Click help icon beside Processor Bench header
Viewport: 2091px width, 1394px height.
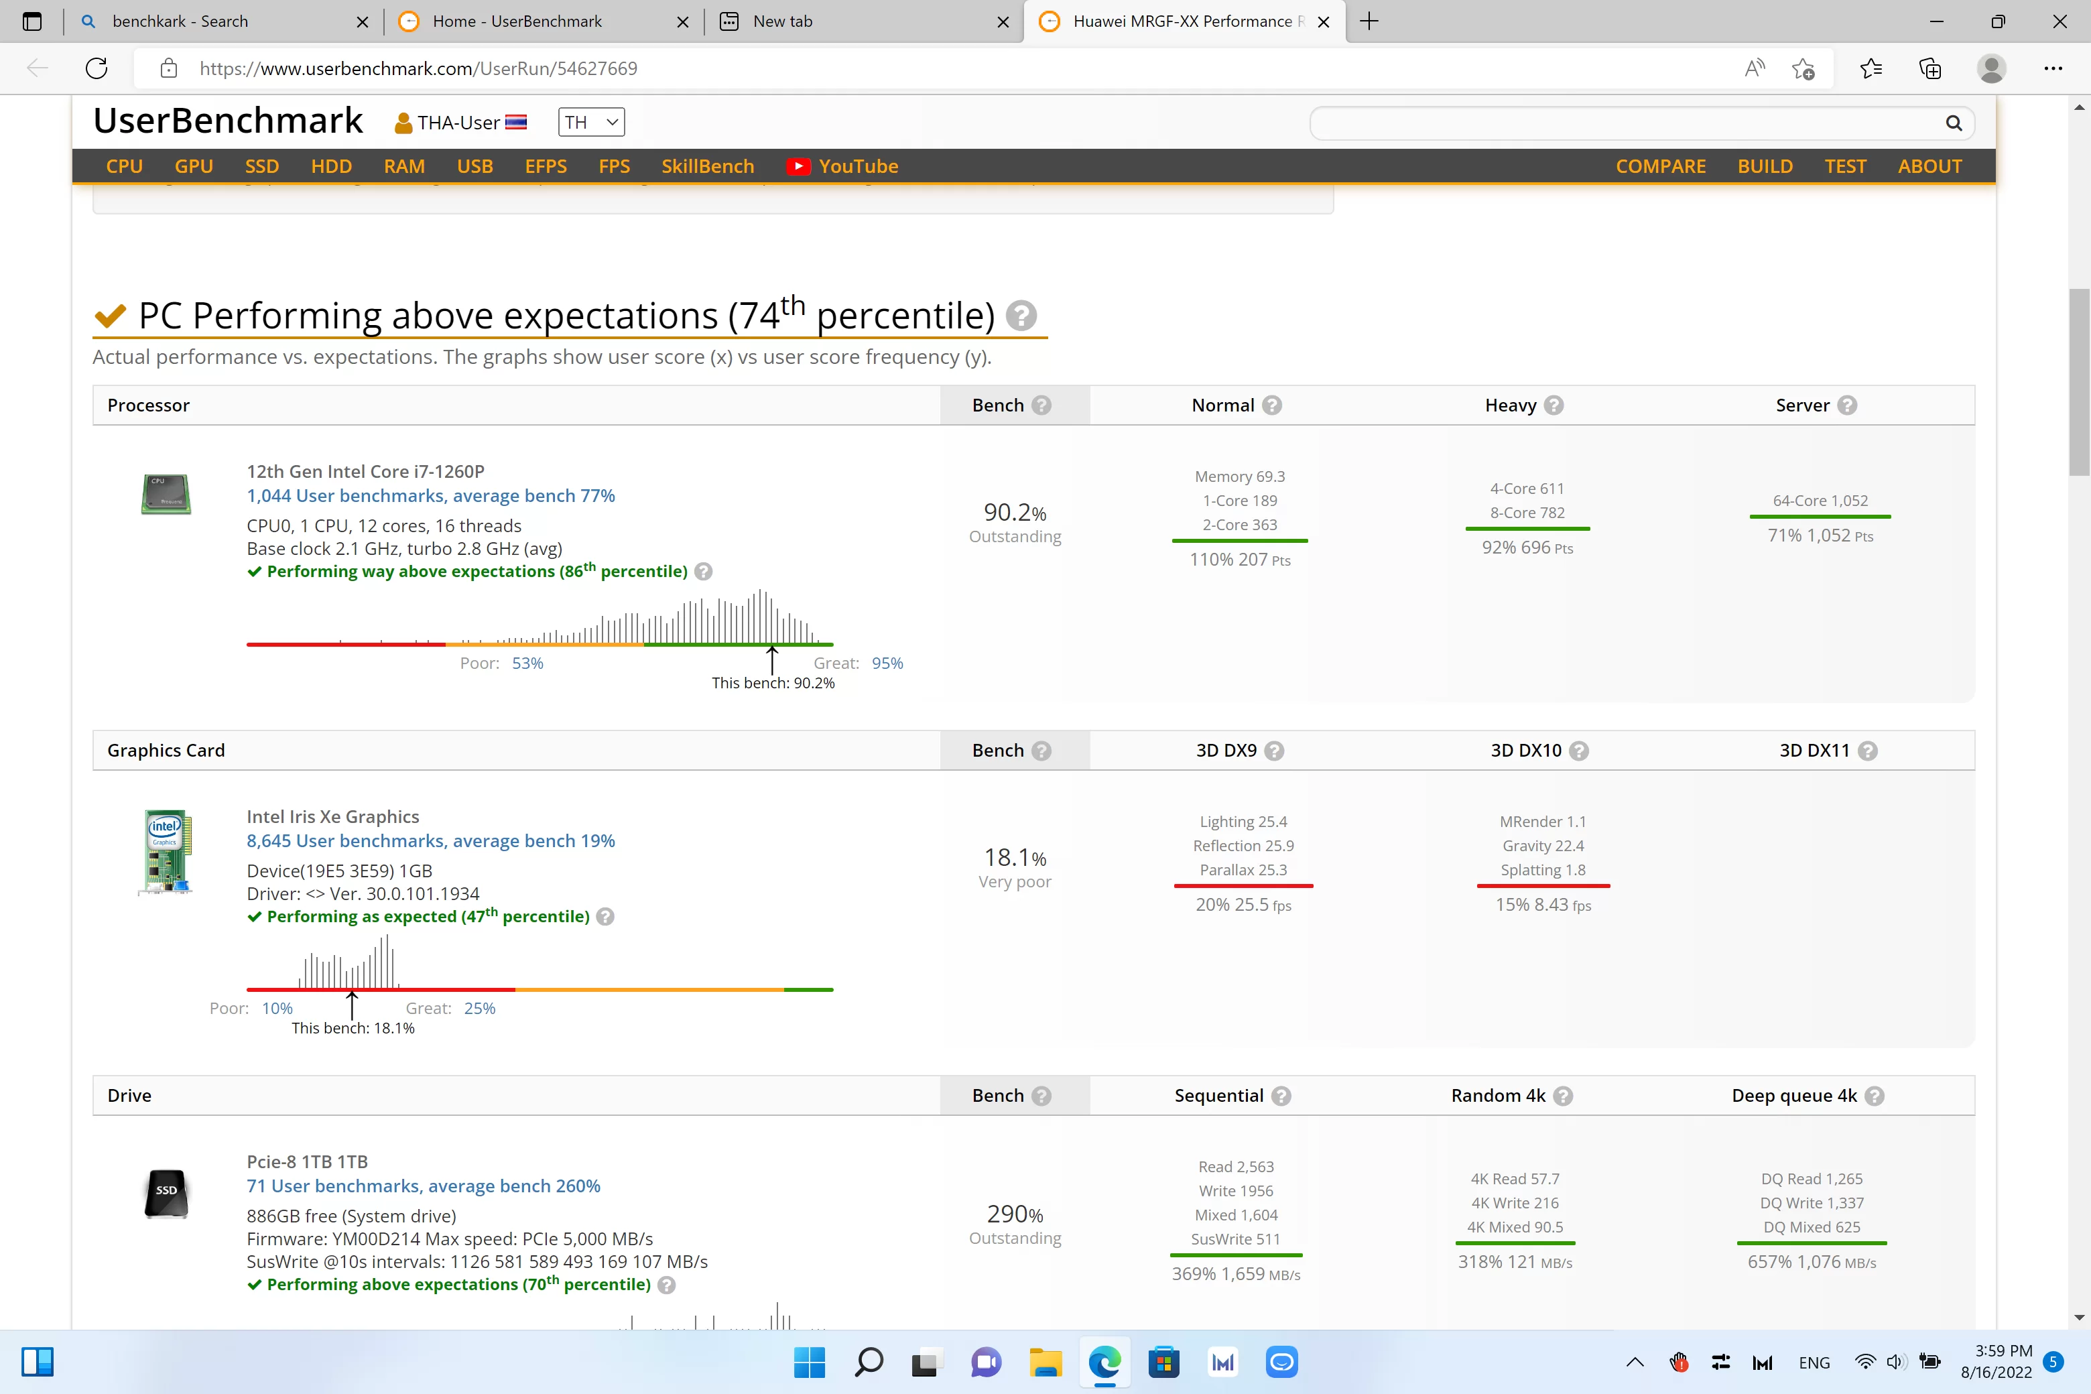1041,405
